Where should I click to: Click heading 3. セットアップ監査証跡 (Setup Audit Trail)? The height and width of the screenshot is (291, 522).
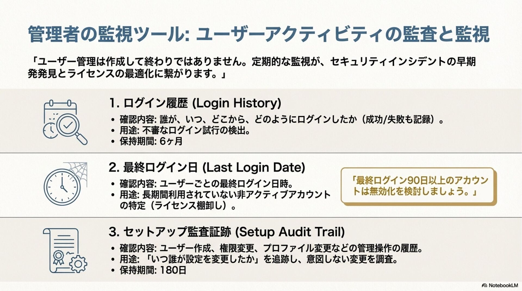[x=226, y=232]
